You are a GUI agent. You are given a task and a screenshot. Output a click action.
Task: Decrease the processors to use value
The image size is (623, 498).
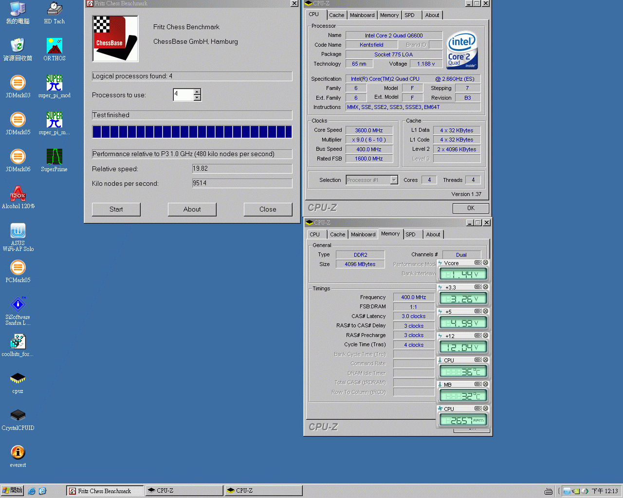(197, 97)
